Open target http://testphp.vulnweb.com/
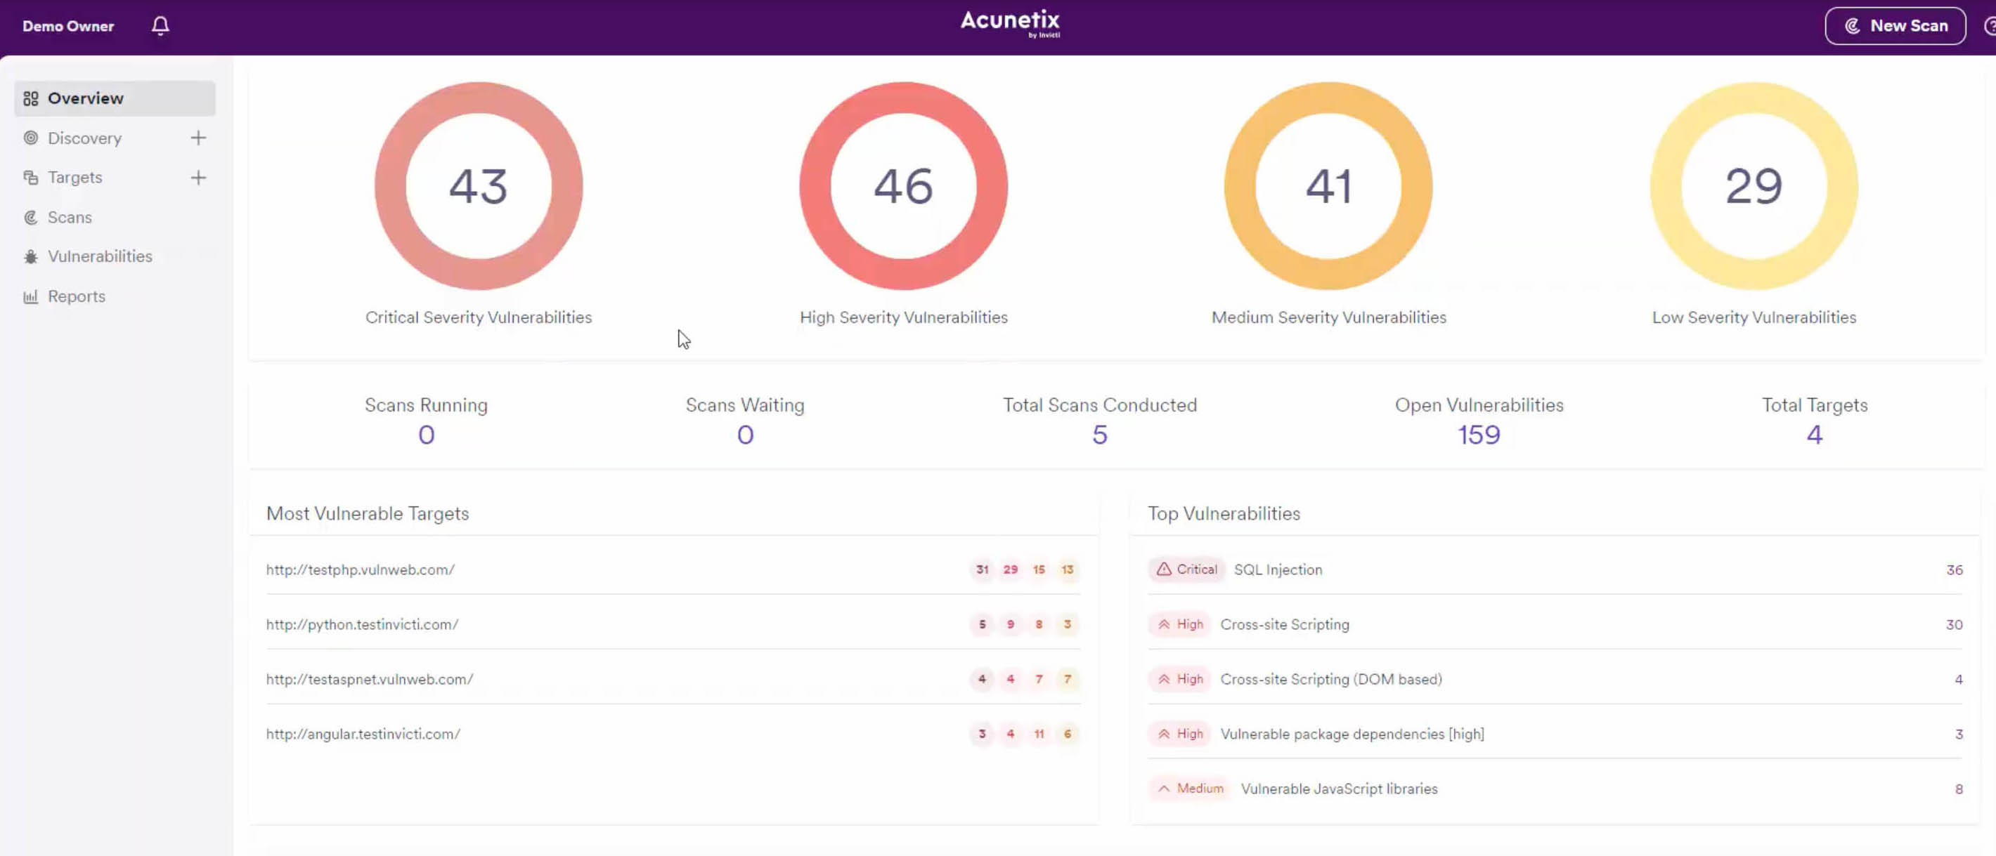This screenshot has height=856, width=1996. tap(361, 569)
